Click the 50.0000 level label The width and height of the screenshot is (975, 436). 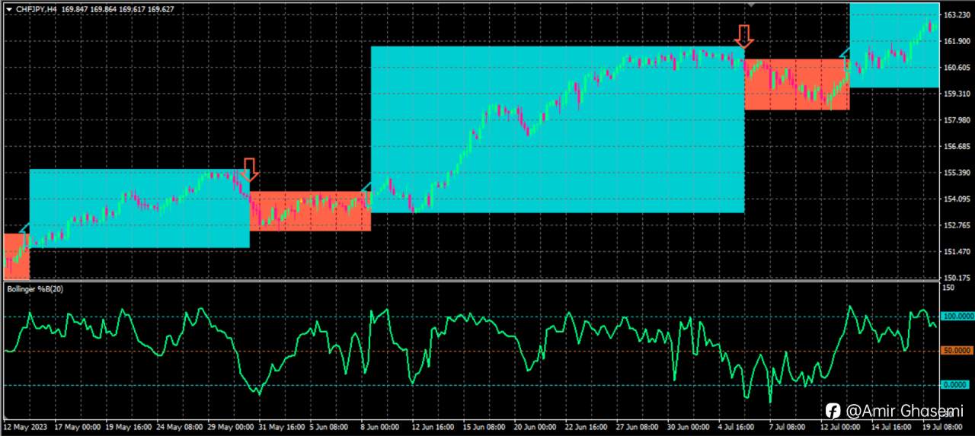[x=957, y=350]
